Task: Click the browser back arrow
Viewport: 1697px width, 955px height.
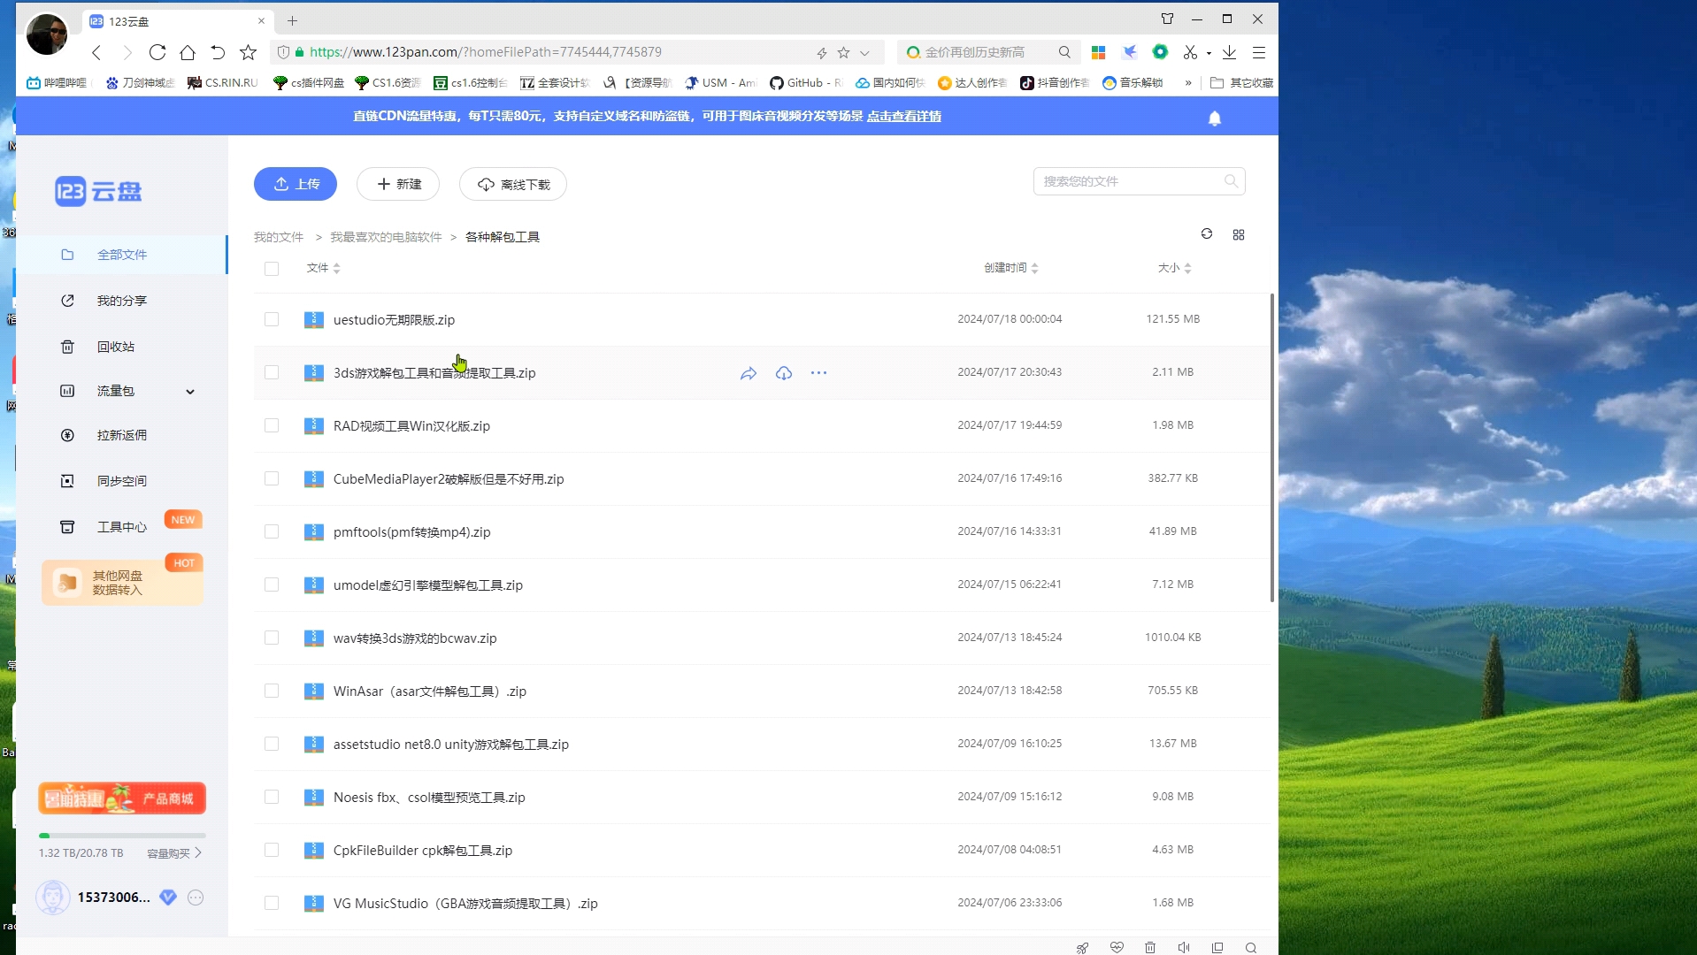Action: pos(97,52)
